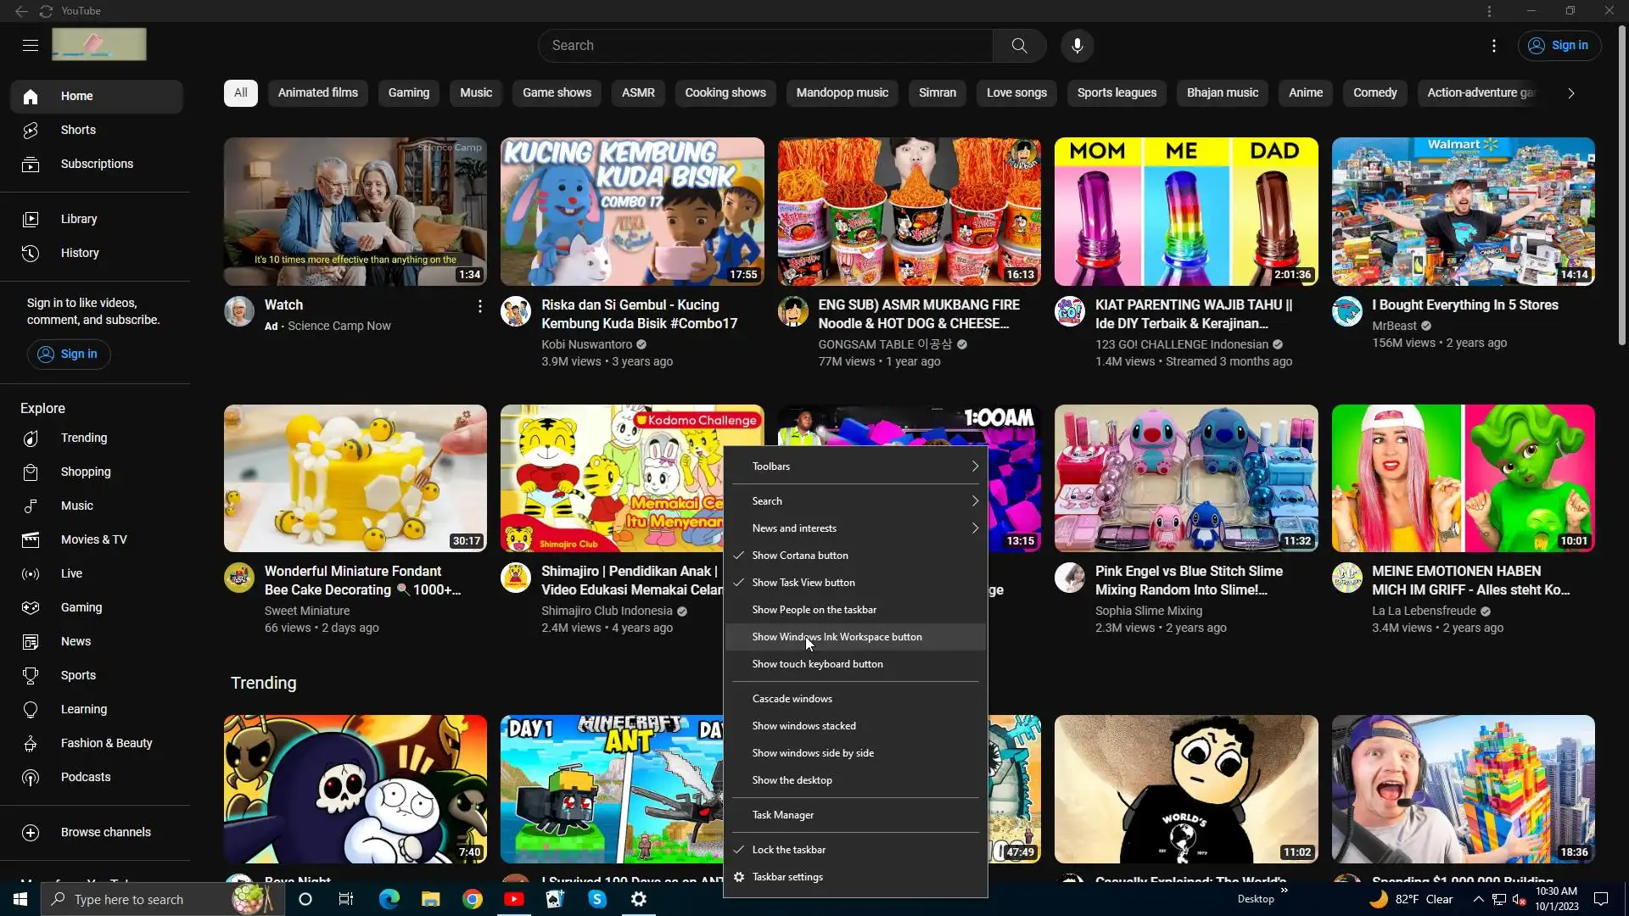Click the top-right Sign in button

[1559, 46]
